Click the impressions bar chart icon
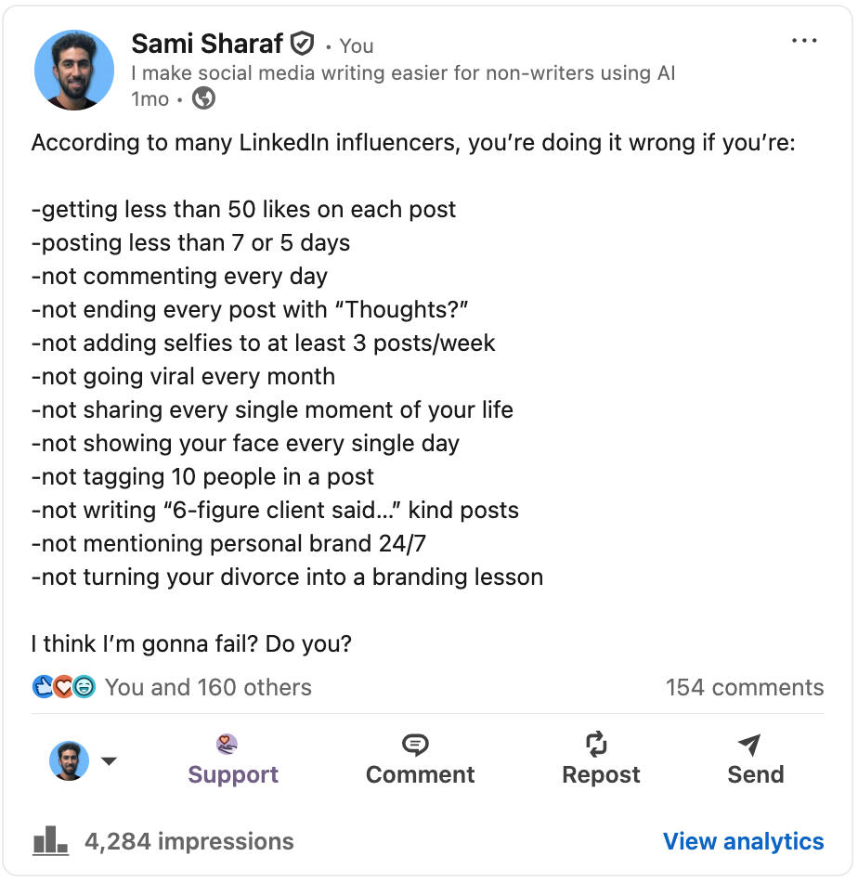Image resolution: width=858 pixels, height=882 pixels. [50, 841]
